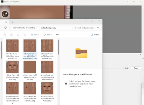144x105 pixels.
Task: Click the scroll right arrow below the Skin Adjuster preview
Action: tap(141, 55)
